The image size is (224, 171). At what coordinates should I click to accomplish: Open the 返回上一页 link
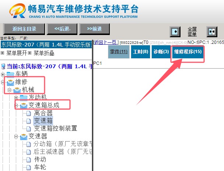pos(106,42)
